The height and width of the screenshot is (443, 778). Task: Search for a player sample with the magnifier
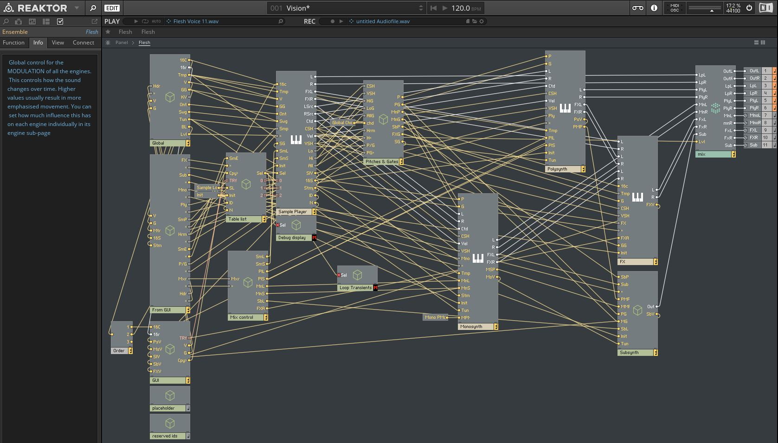point(281,21)
